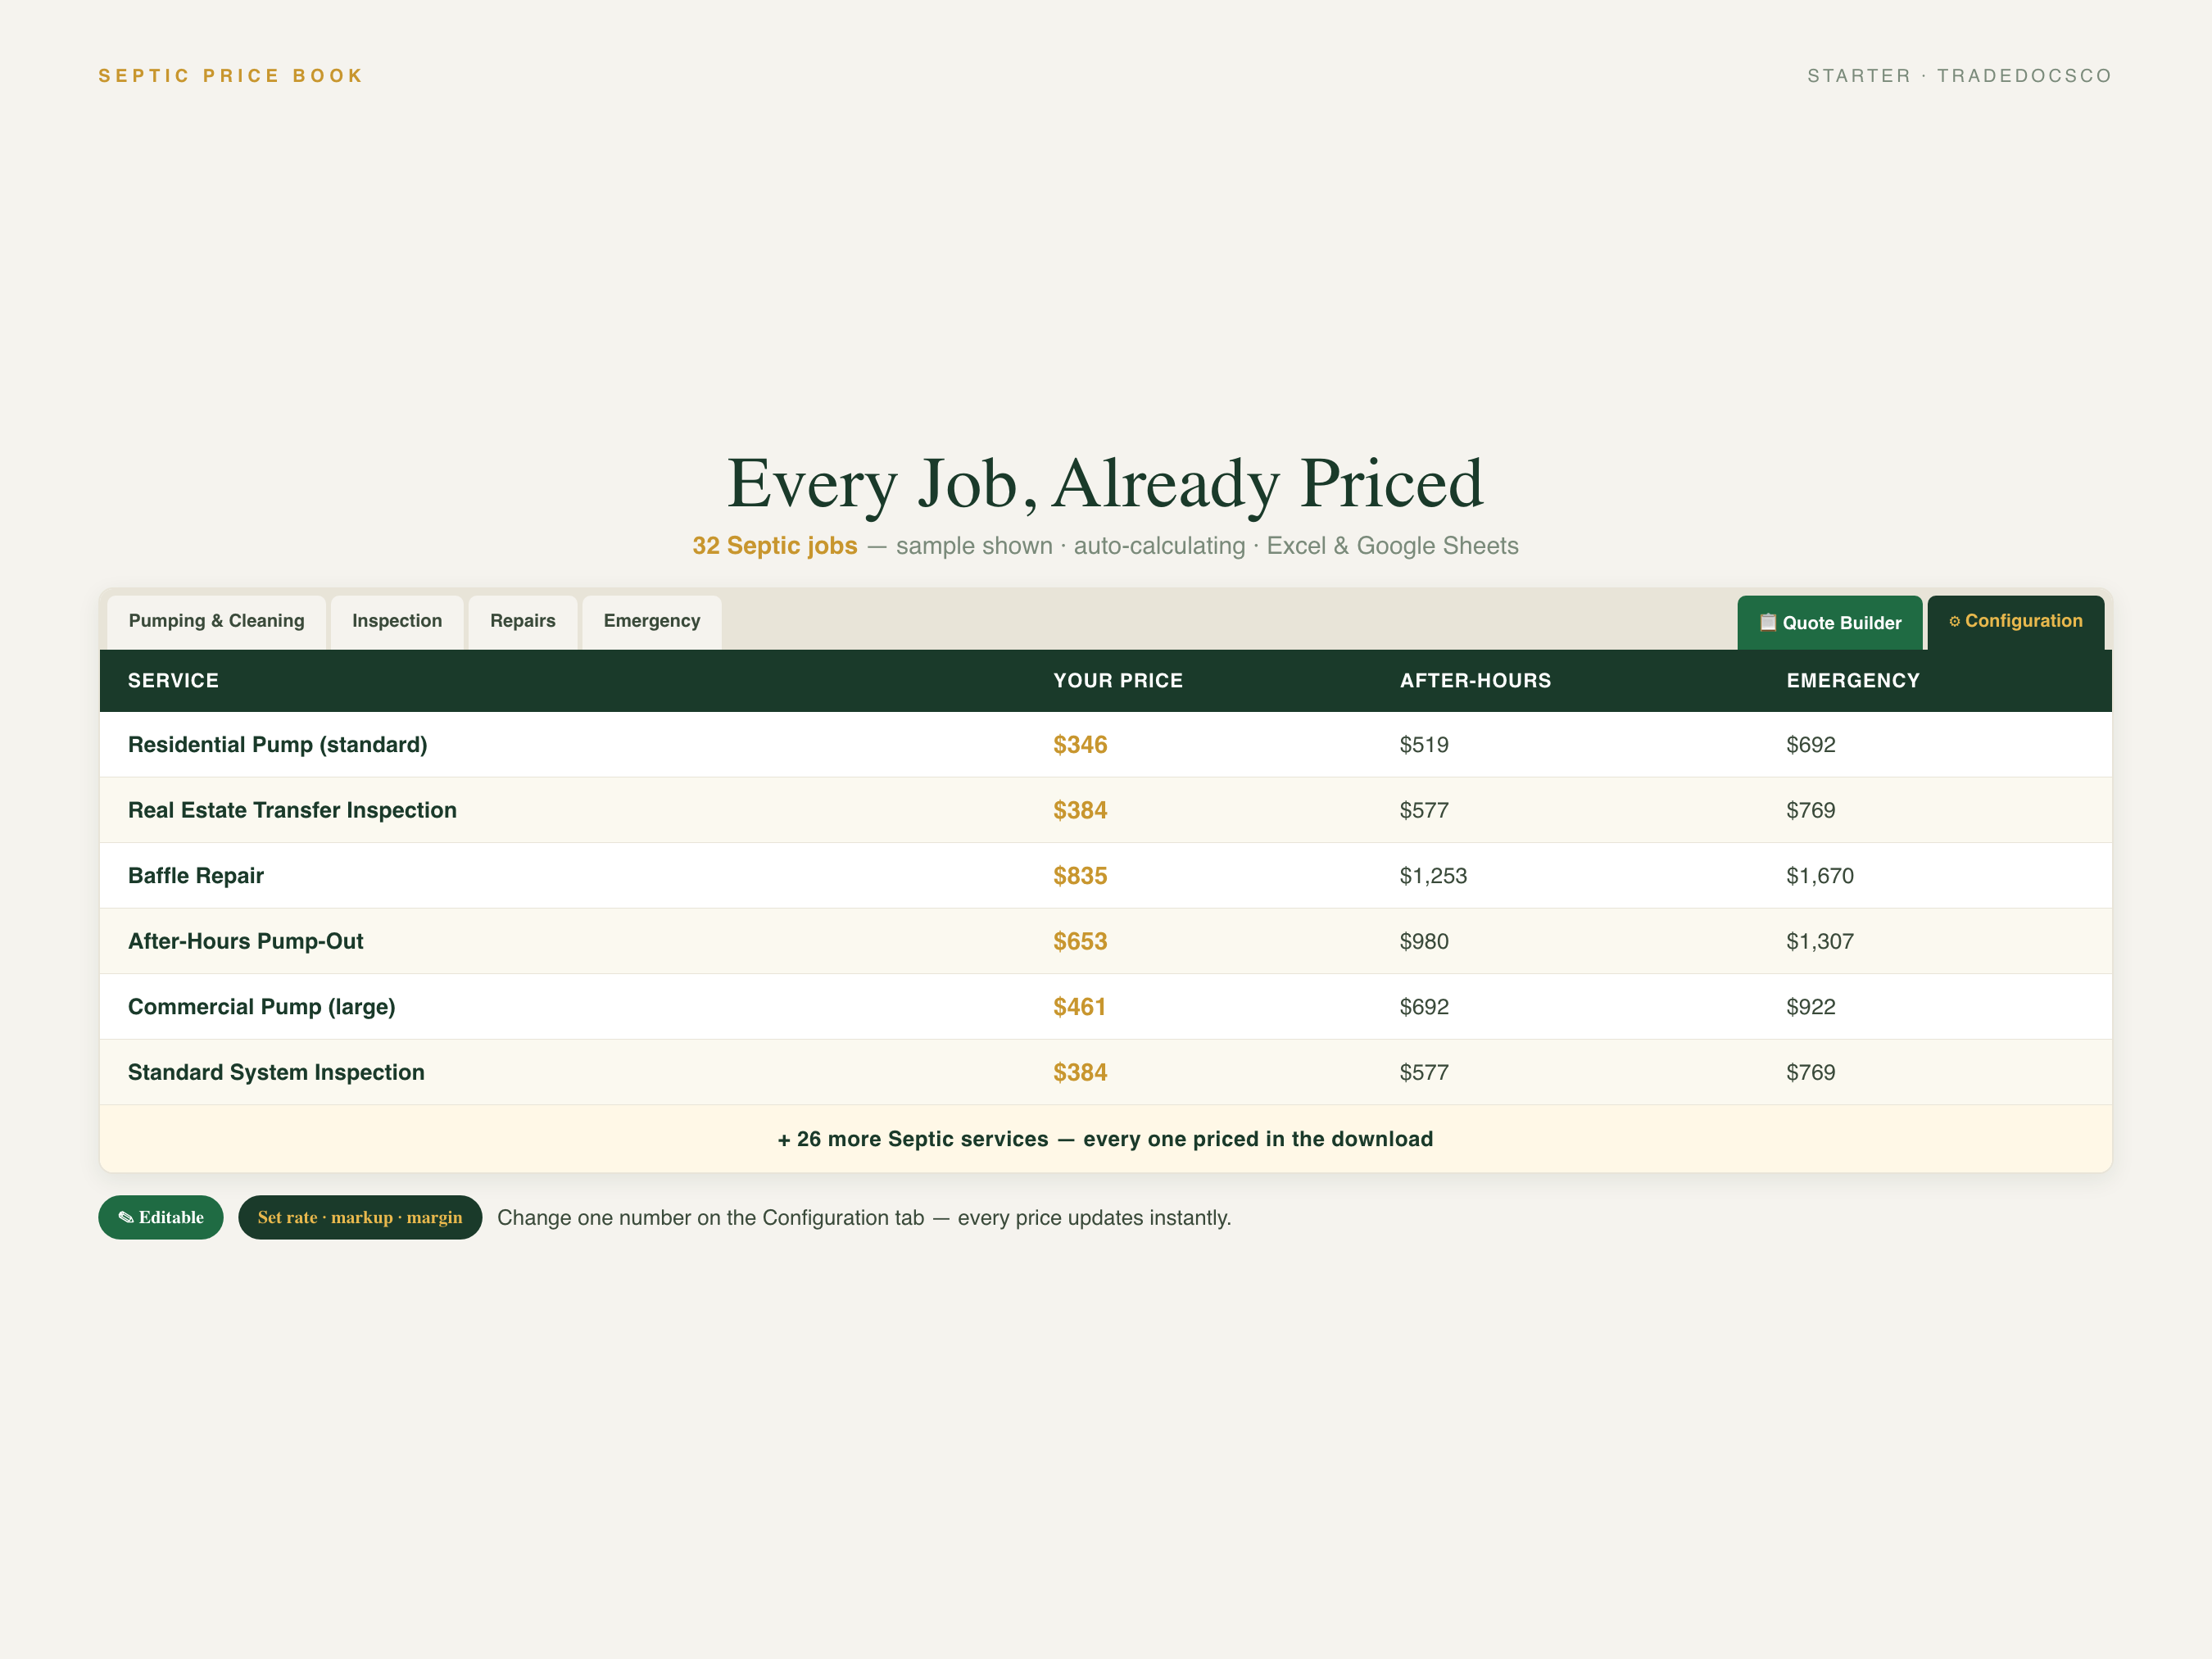
Task: Click the SERVICE column header
Action: coord(173,681)
